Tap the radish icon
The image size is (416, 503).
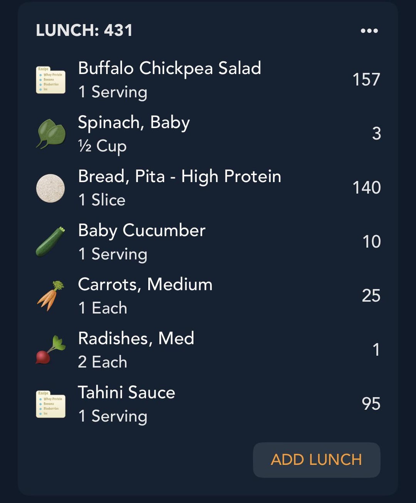click(50, 350)
